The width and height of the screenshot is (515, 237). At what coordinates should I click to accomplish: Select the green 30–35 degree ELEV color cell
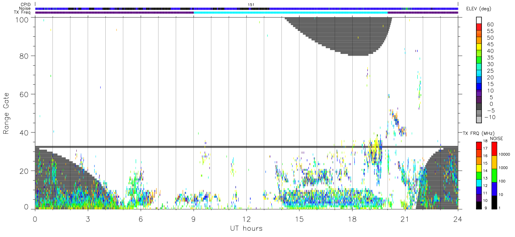click(479, 61)
